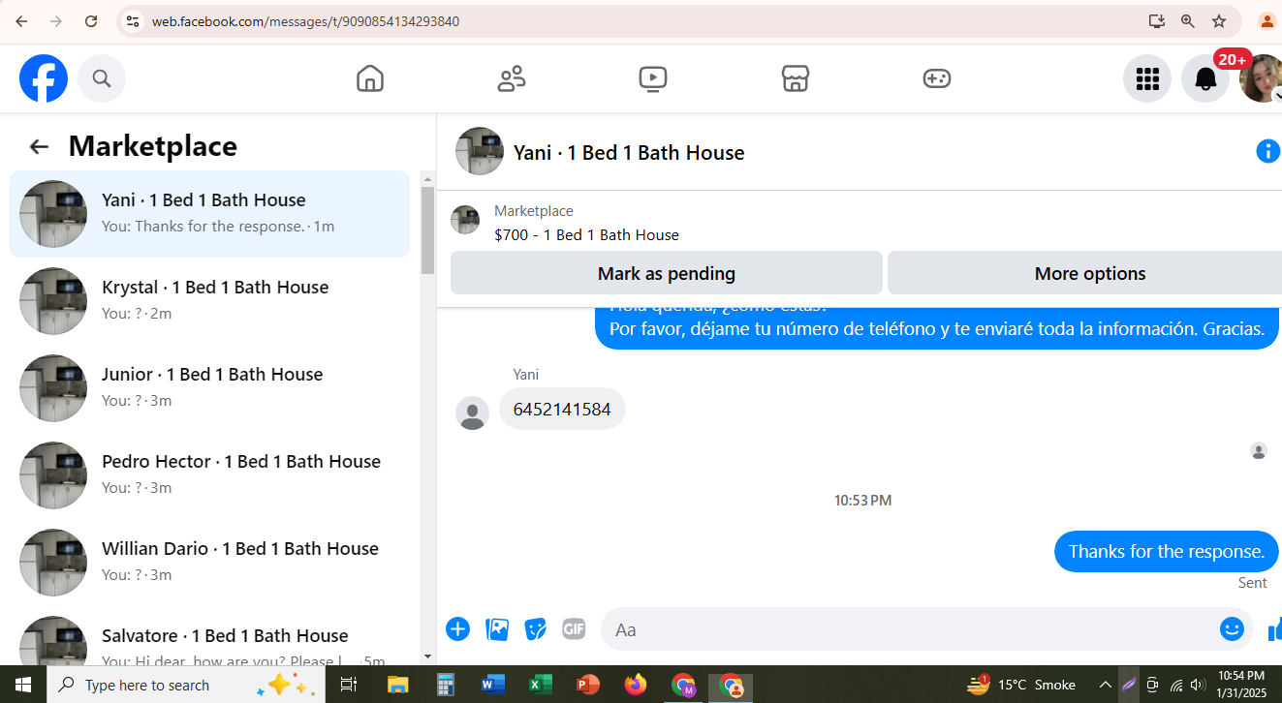1282x703 pixels.
Task: Open the Gaming controller icon
Action: point(937,78)
